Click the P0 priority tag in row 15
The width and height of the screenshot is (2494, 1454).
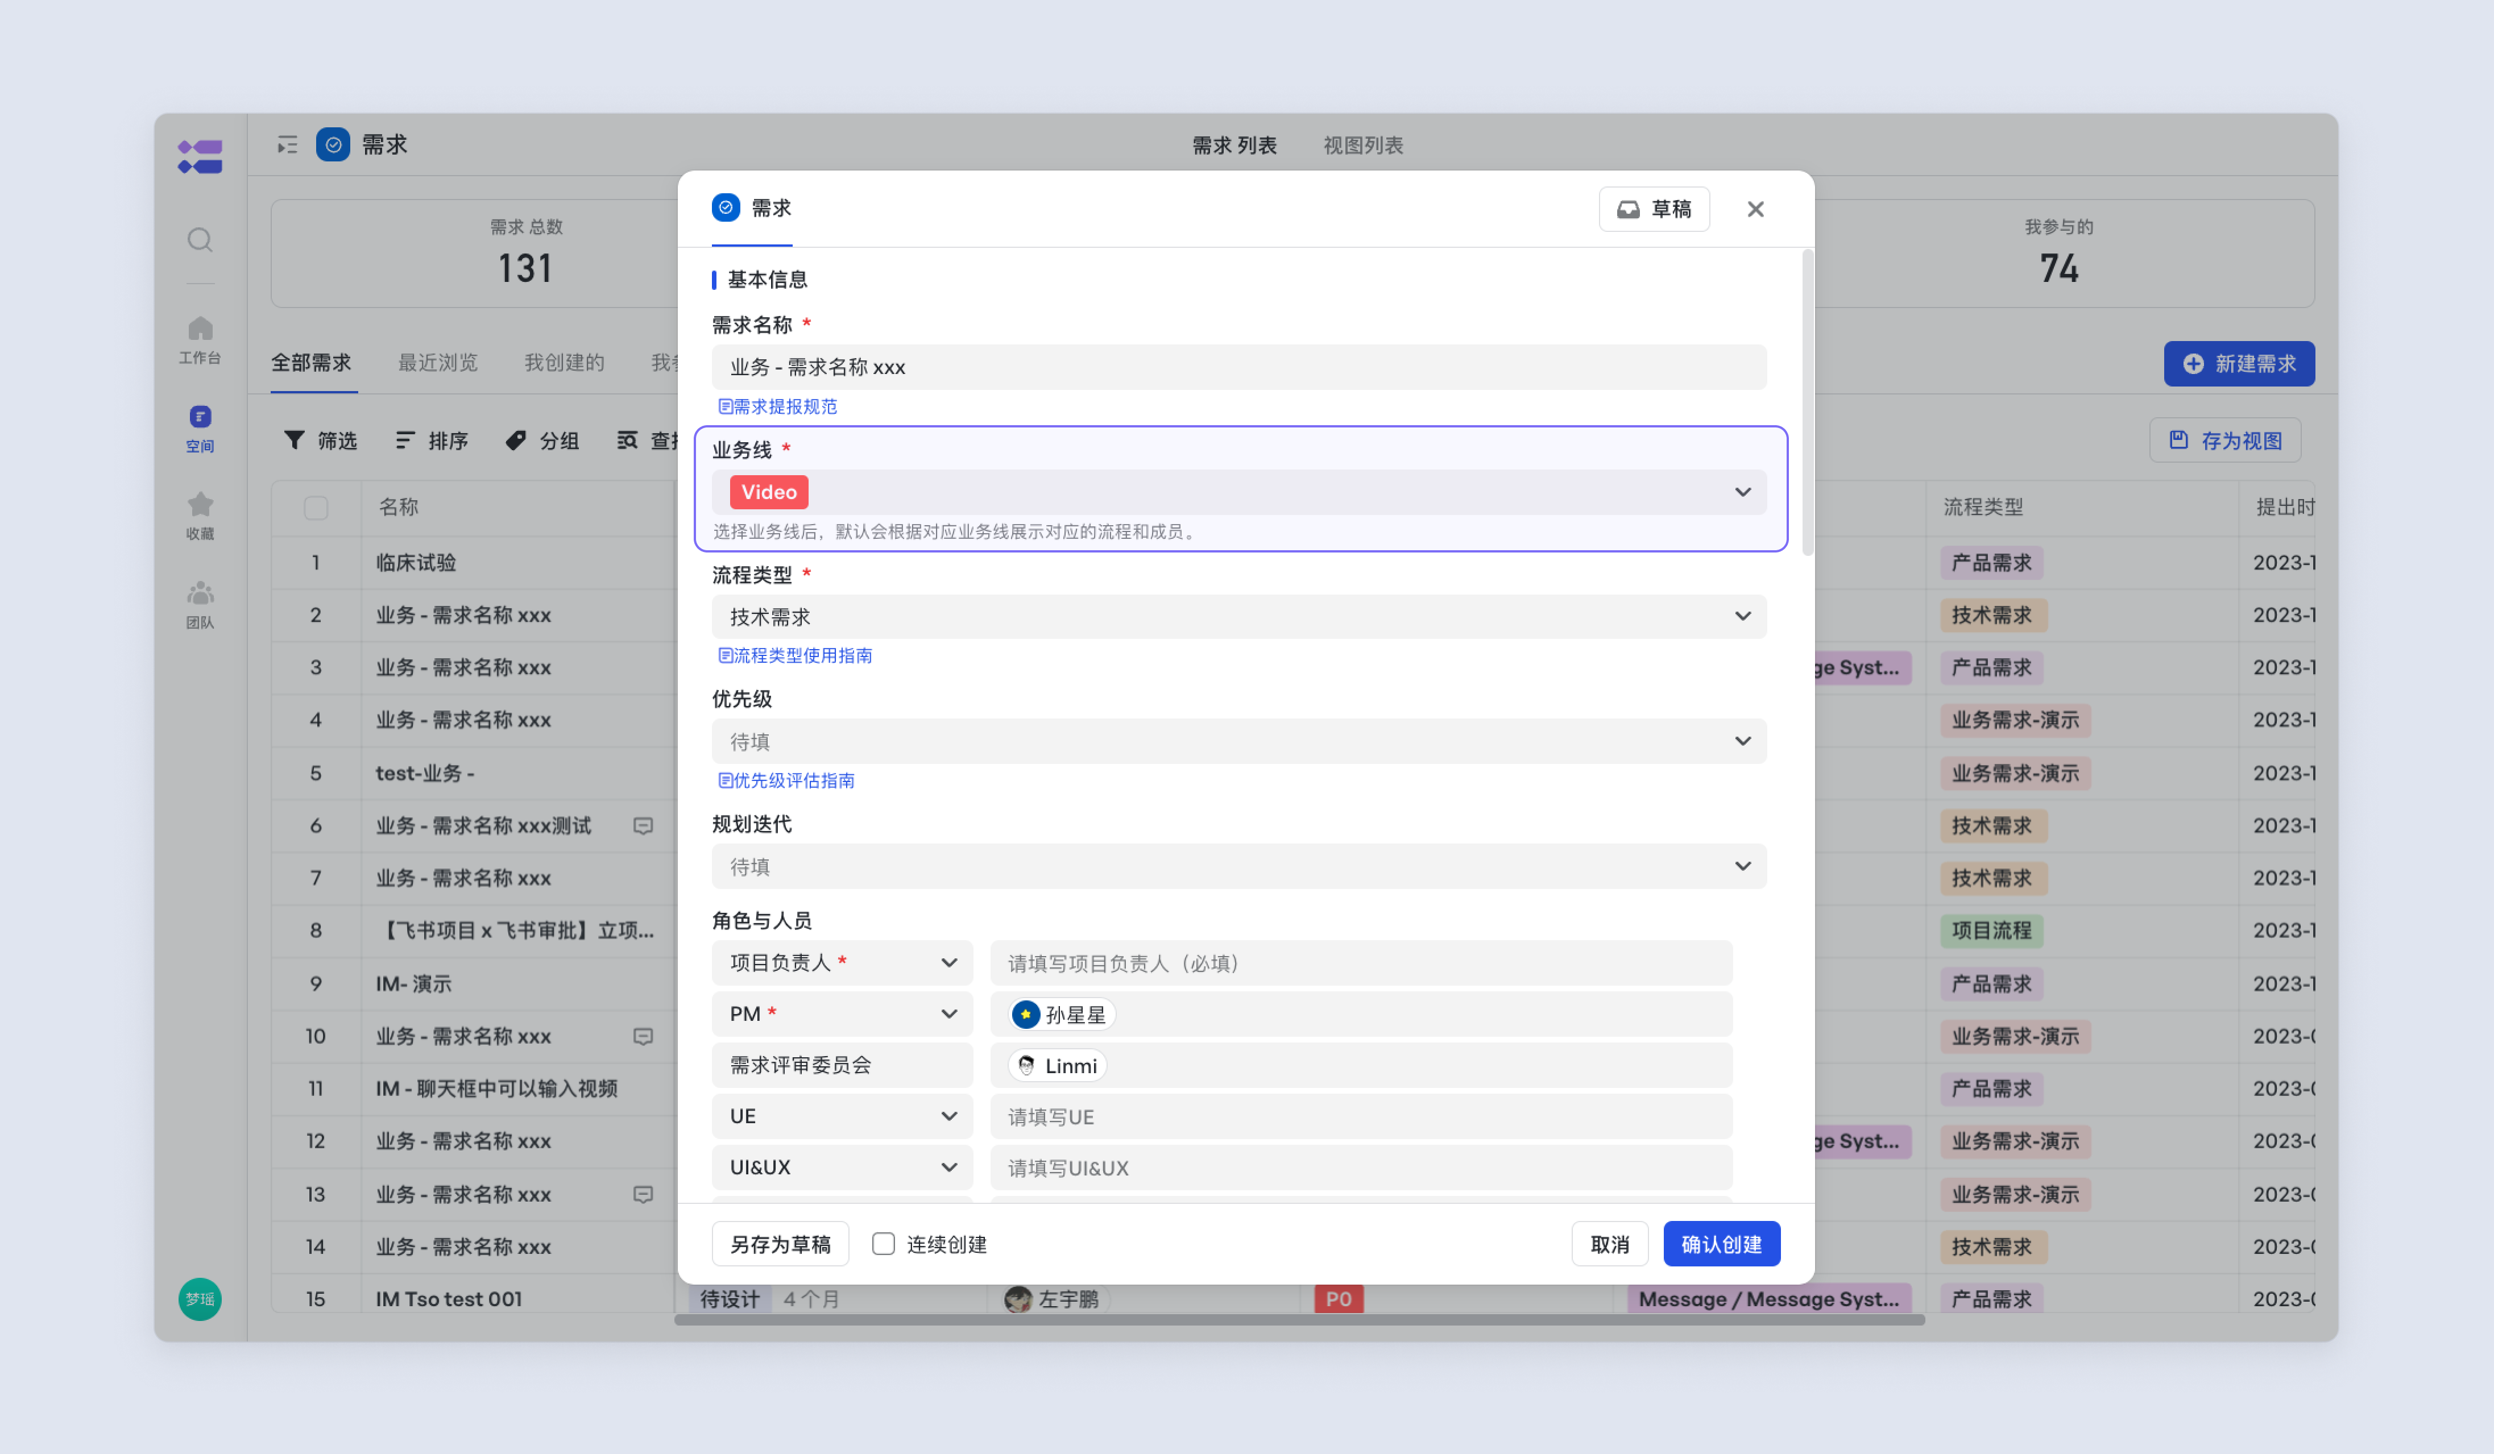pyautogui.click(x=1339, y=1299)
